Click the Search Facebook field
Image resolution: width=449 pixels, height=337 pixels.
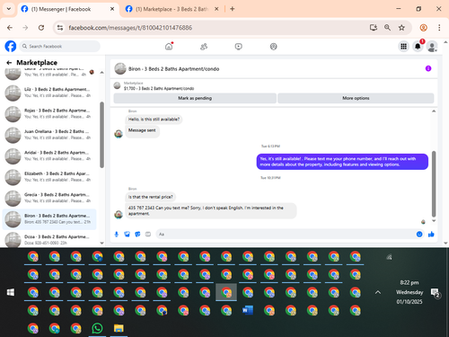pos(60,47)
